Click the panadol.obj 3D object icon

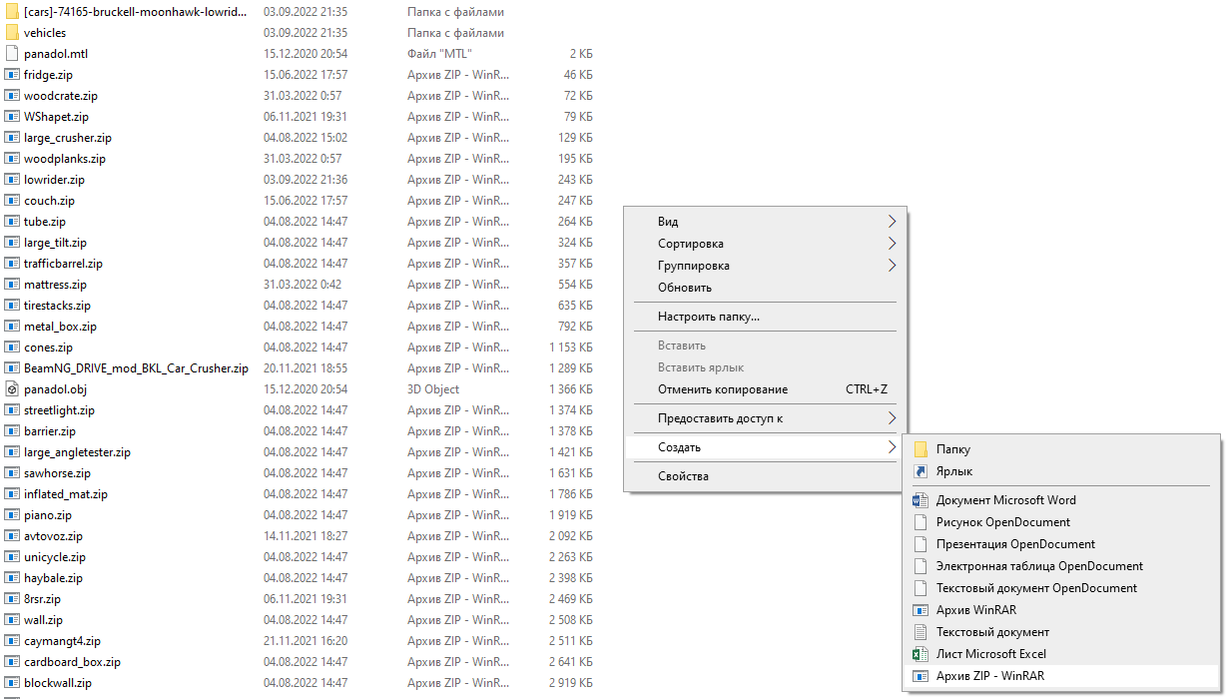point(12,389)
